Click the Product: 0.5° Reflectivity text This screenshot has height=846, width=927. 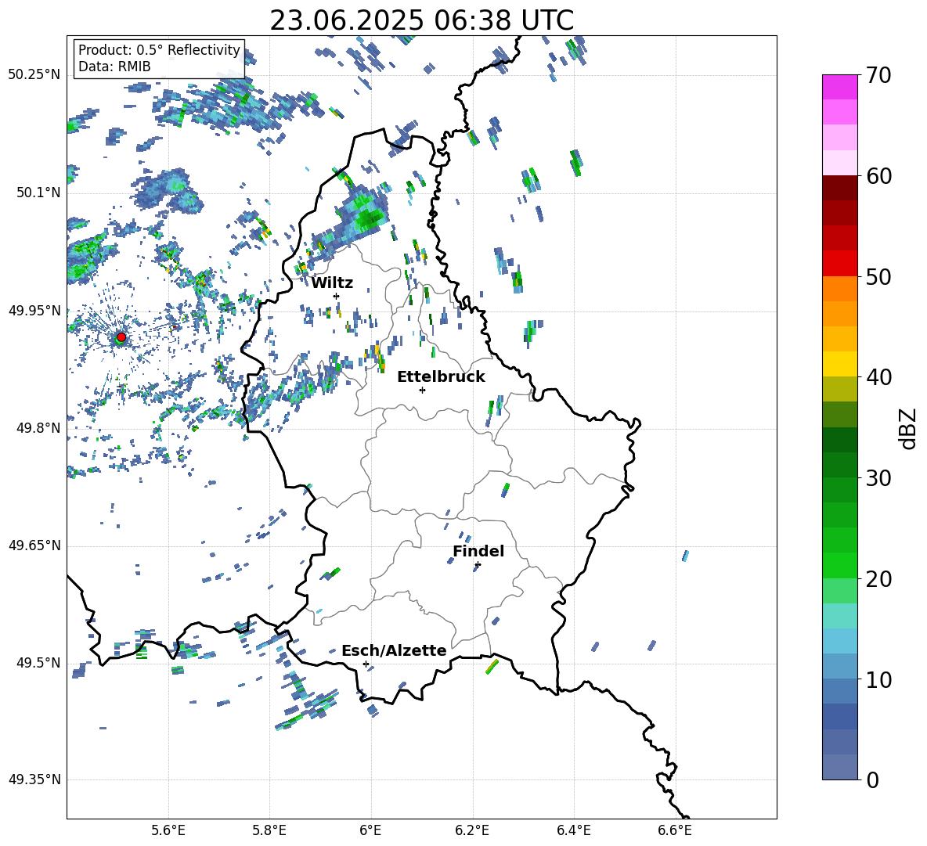159,50
